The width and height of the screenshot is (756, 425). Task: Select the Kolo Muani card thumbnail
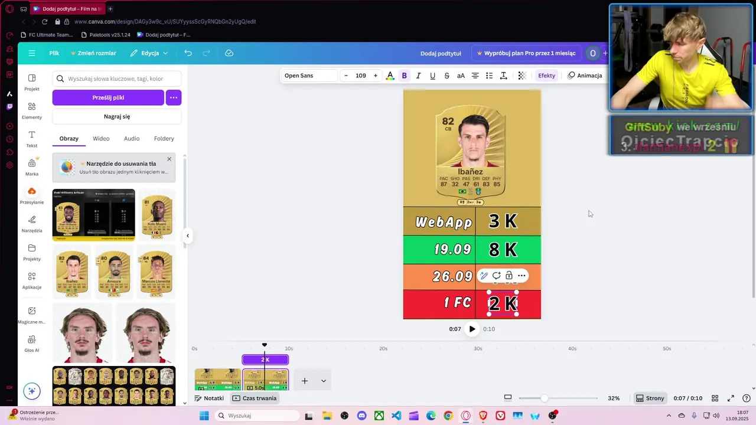[157, 215]
